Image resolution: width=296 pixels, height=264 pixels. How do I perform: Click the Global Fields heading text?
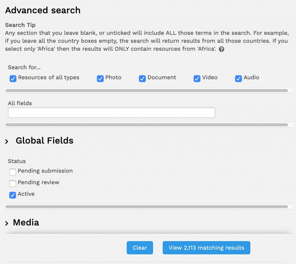click(x=45, y=141)
